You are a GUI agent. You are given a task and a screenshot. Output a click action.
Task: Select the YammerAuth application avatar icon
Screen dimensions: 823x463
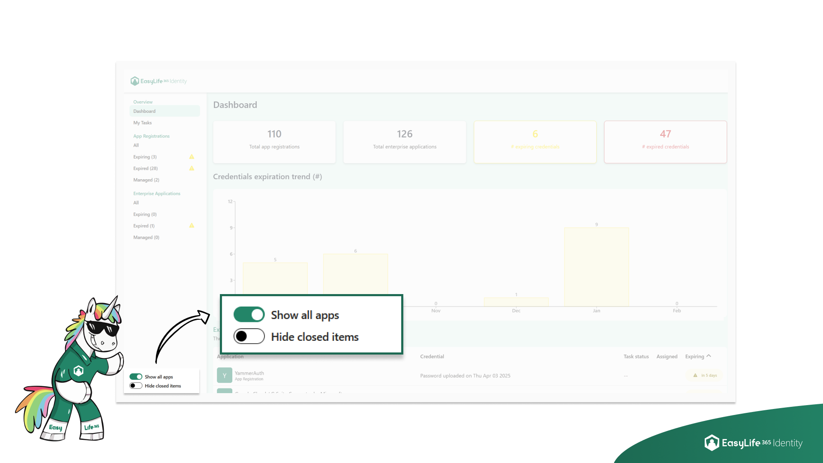pyautogui.click(x=225, y=375)
